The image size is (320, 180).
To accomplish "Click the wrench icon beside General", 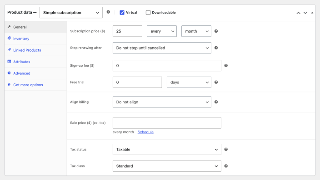I will click(9, 27).
